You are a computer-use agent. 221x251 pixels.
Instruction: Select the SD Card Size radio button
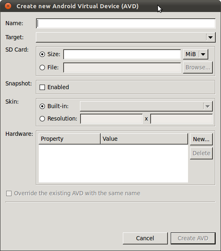pos(42,54)
